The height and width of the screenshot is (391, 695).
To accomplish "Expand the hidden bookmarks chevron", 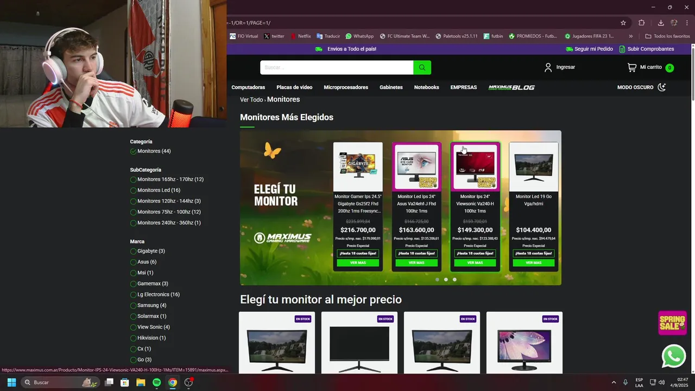I will pyautogui.click(x=630, y=36).
